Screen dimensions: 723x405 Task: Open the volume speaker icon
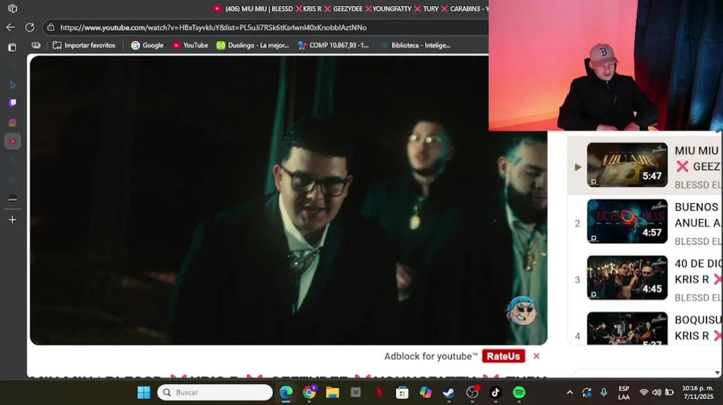pos(657,392)
